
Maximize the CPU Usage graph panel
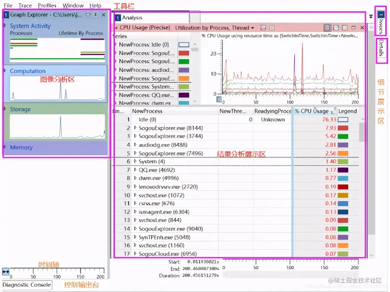[x=353, y=28]
